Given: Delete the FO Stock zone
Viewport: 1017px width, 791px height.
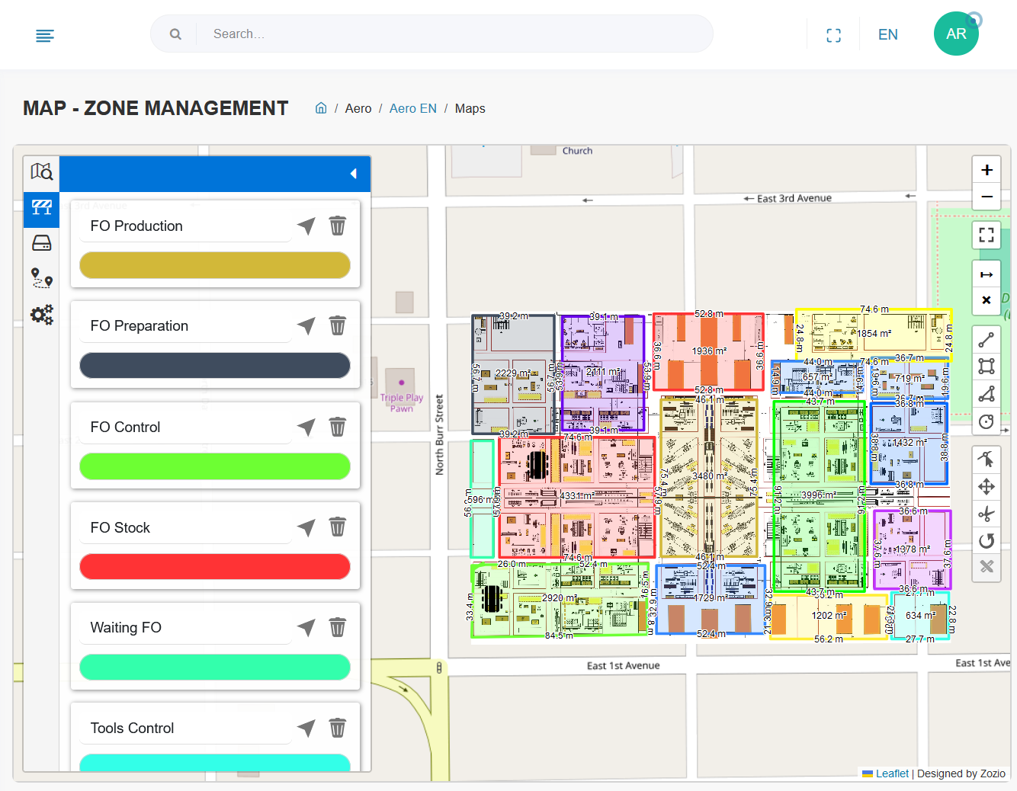Looking at the screenshot, I should point(337,527).
